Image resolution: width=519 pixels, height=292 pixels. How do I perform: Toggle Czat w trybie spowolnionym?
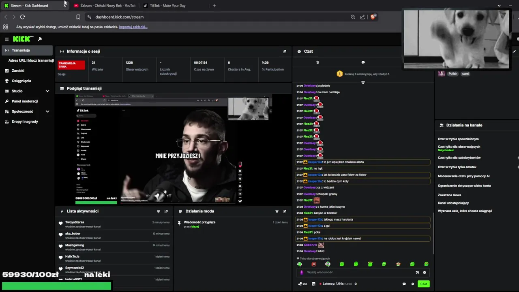coord(458,139)
